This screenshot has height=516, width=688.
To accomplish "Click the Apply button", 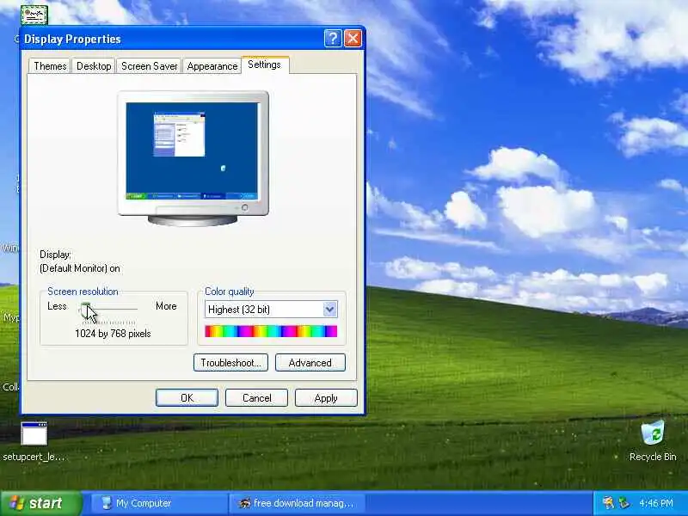I will tap(326, 398).
